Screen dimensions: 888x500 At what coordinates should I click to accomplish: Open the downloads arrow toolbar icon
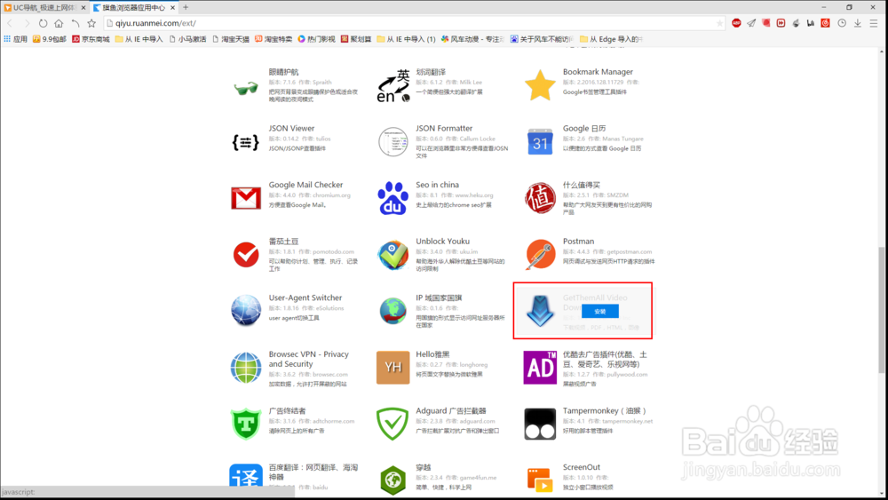(858, 23)
